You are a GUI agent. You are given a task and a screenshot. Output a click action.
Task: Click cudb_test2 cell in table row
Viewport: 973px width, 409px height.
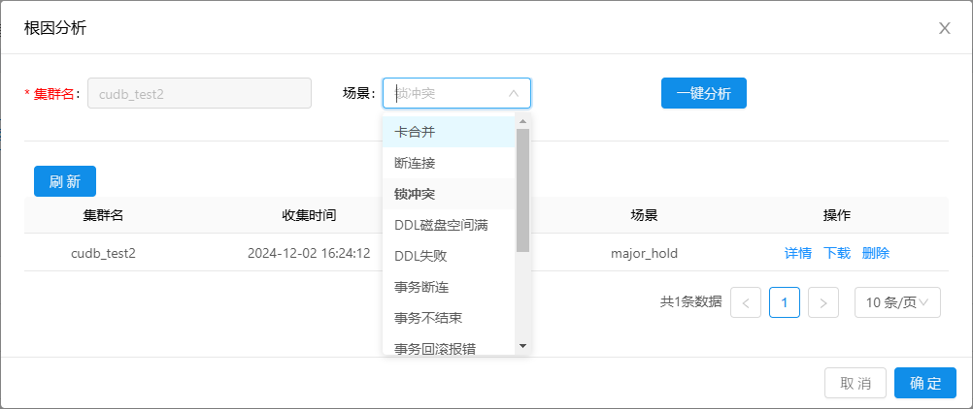point(104,253)
